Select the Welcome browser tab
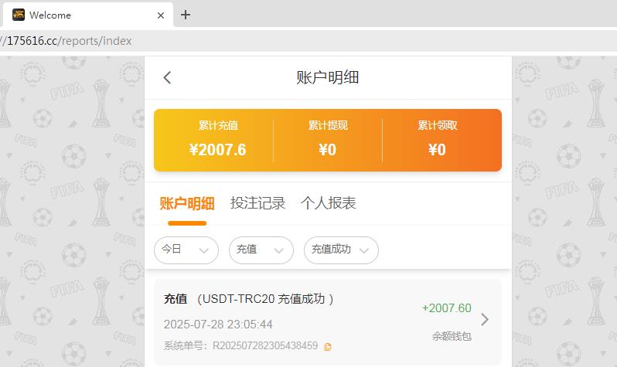The image size is (617, 367). [x=87, y=15]
